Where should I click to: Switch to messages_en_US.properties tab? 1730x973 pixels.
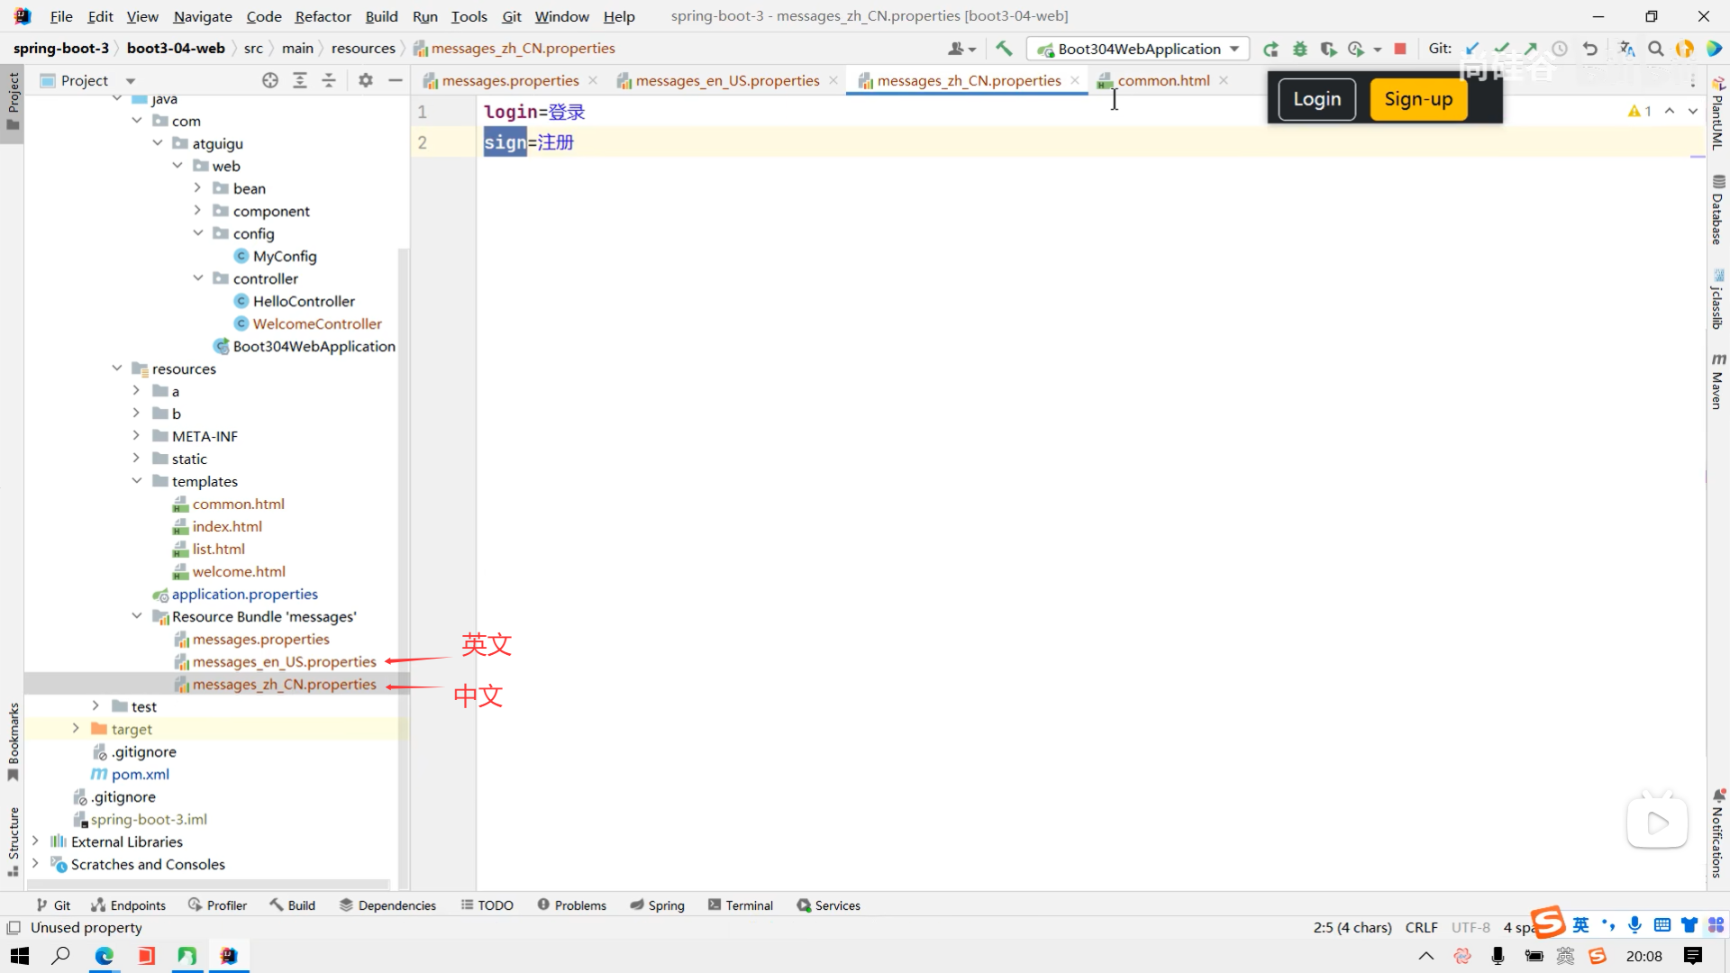(x=726, y=80)
